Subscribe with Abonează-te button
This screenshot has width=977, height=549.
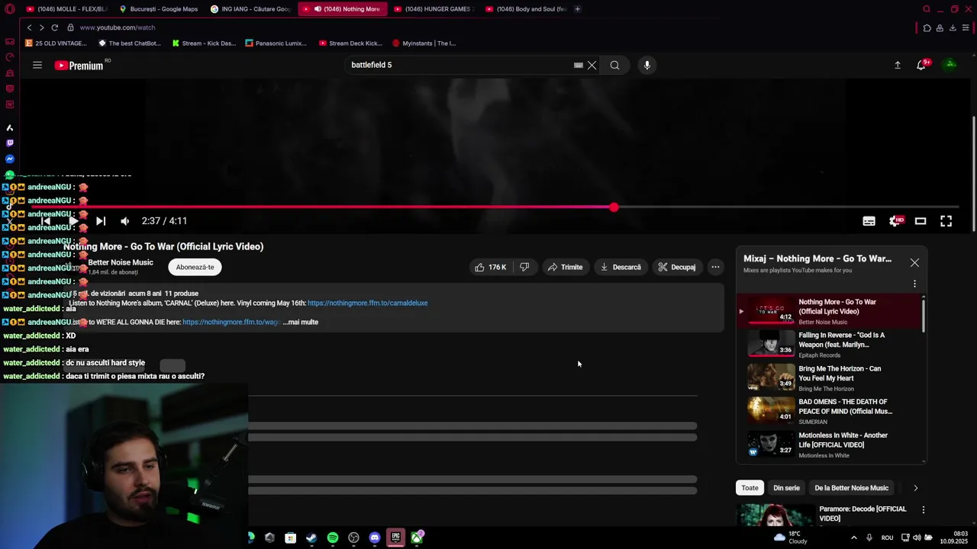coord(195,267)
